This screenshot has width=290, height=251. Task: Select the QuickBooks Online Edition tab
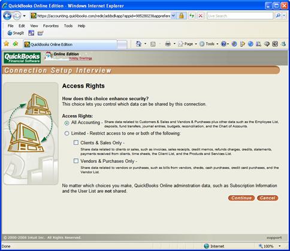coord(70,44)
